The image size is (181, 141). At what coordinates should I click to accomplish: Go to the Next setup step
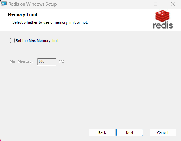(129, 132)
